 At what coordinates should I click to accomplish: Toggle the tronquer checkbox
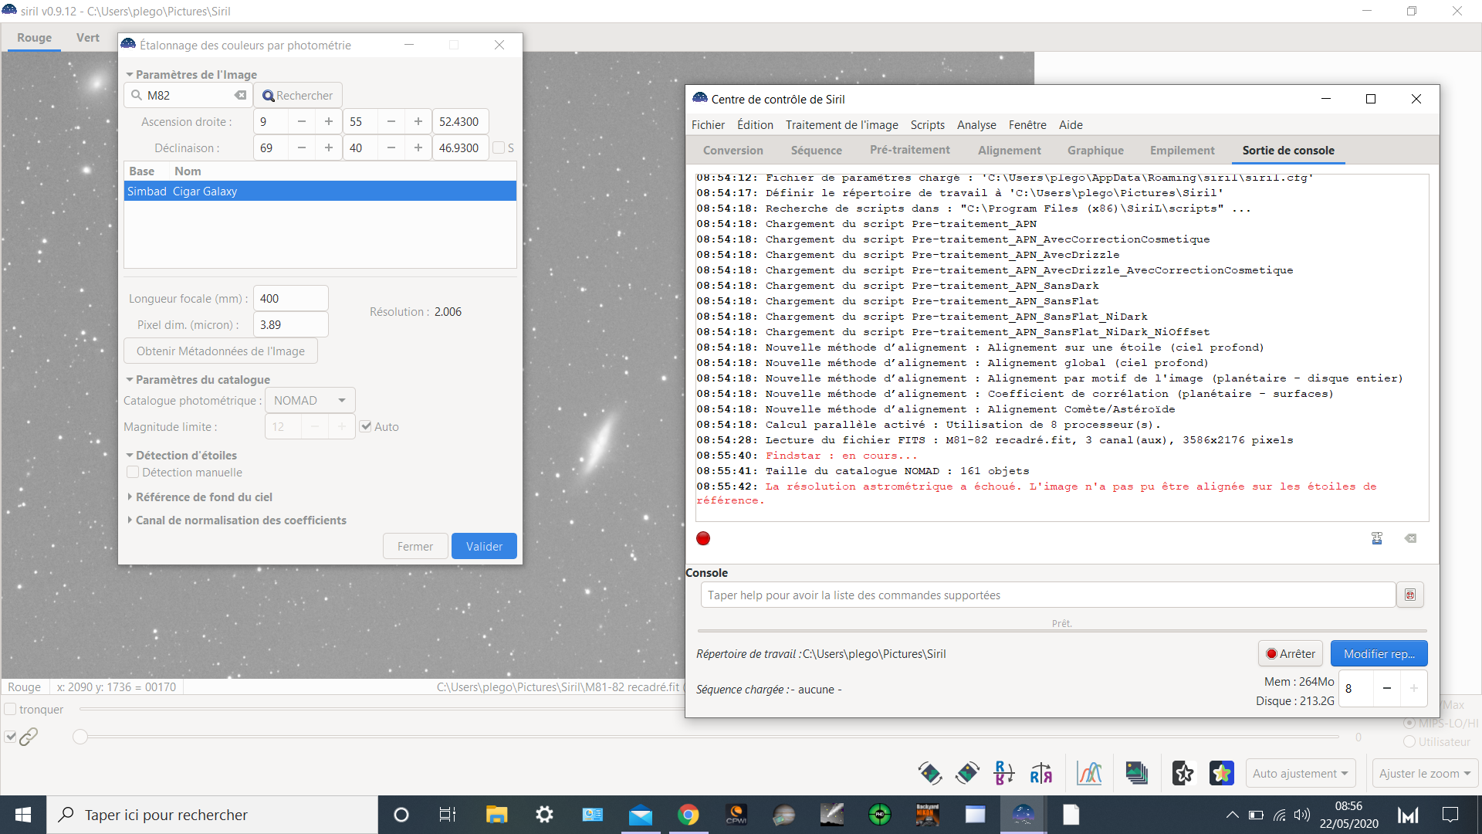point(10,709)
